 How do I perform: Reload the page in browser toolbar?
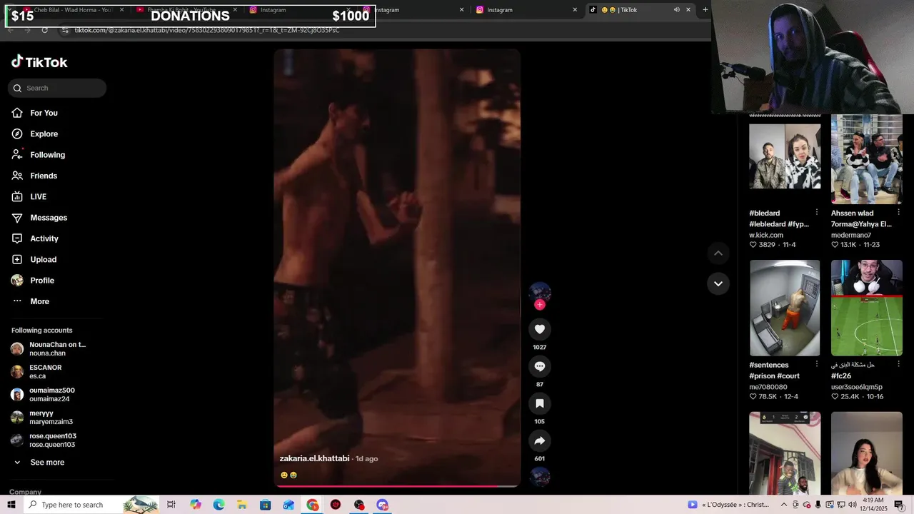coord(44,30)
